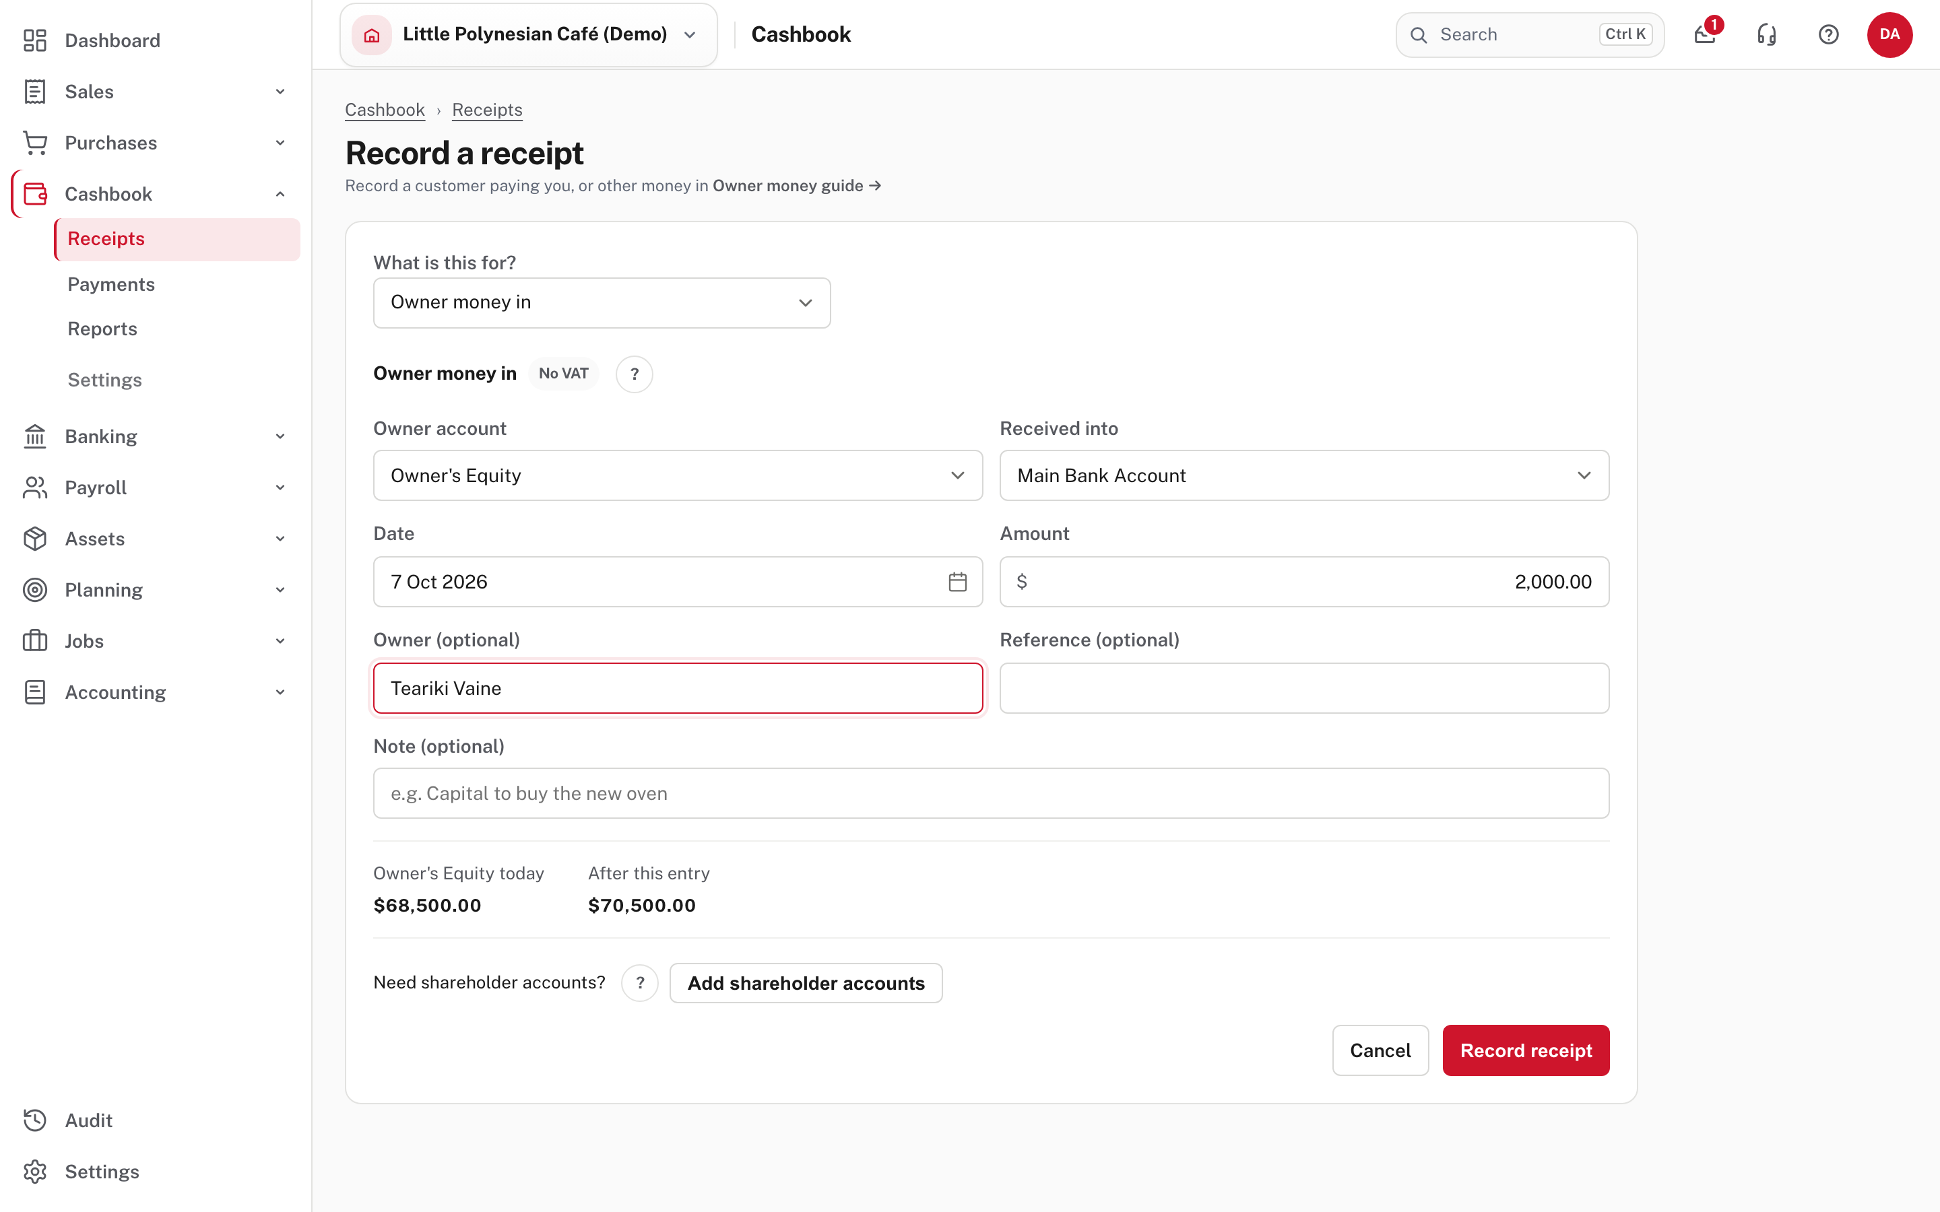Screen dimensions: 1940x1212
Task: Expand the Purchases sidebar chevron
Action: (x=280, y=143)
